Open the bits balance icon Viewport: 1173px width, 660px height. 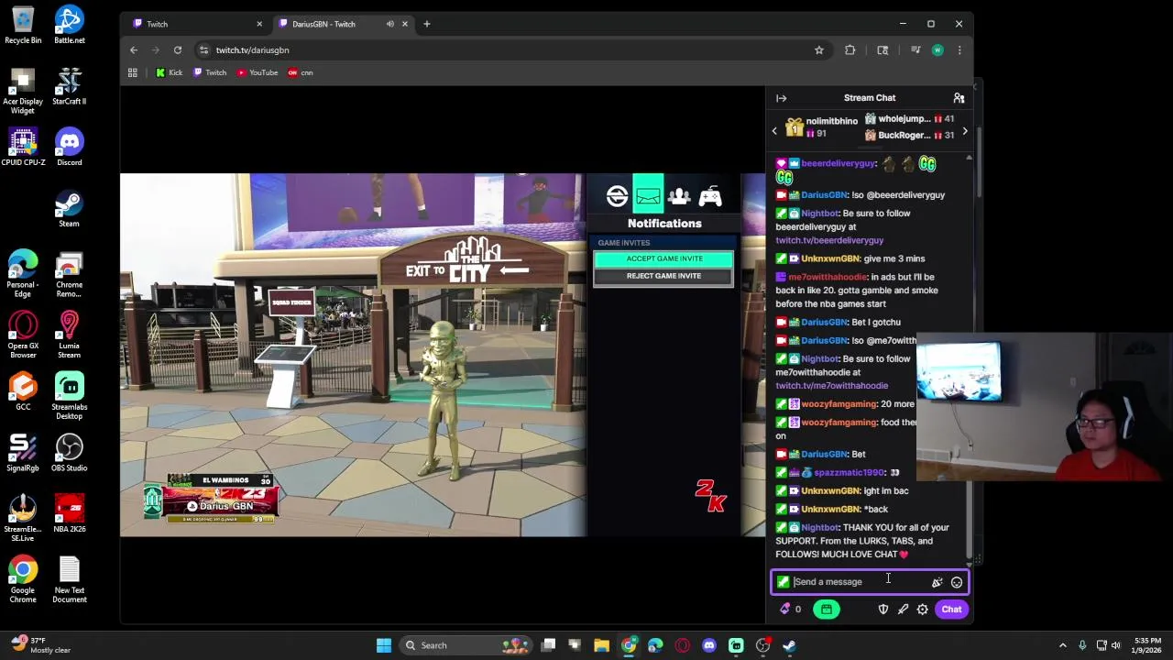click(784, 610)
